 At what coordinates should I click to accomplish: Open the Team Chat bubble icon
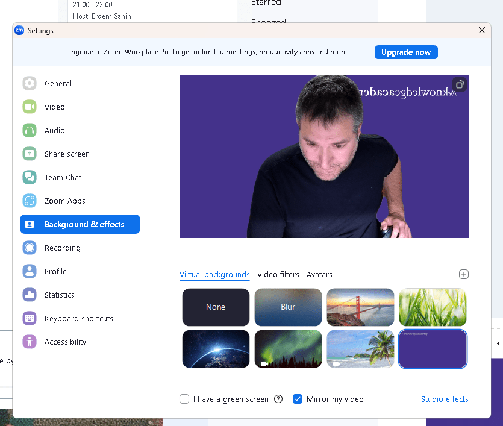coord(30,177)
